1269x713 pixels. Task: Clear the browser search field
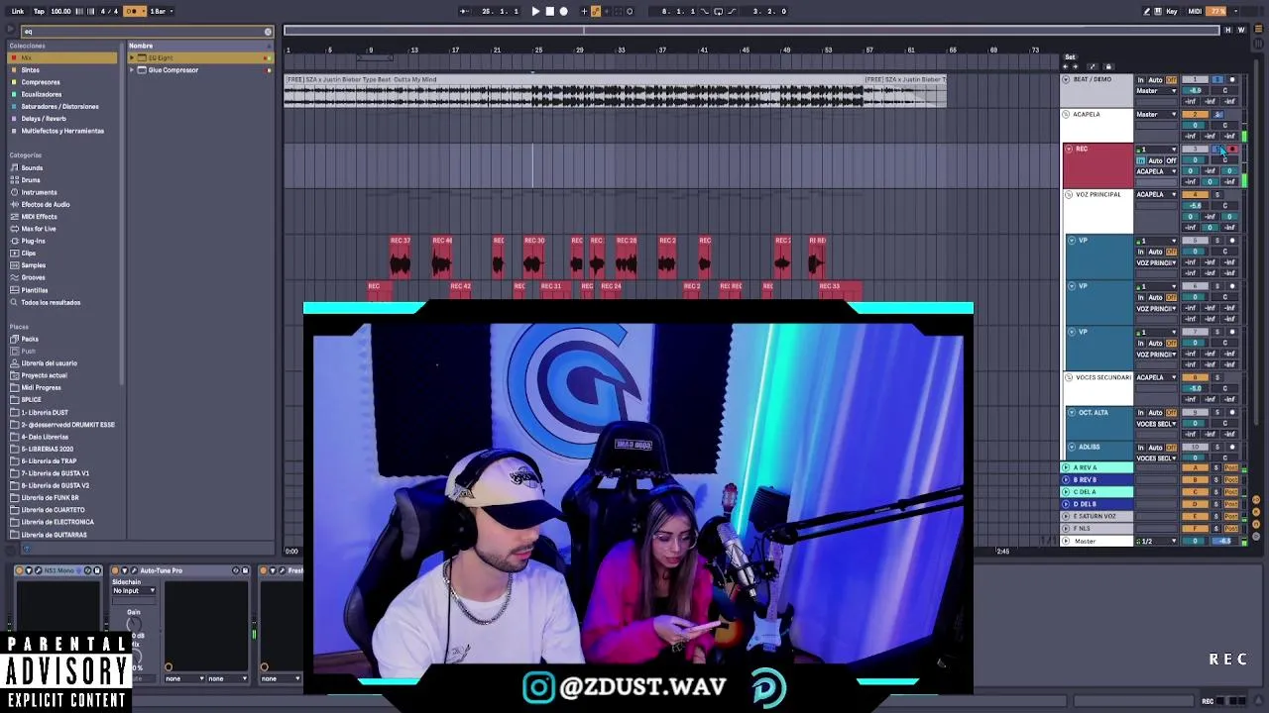[268, 32]
